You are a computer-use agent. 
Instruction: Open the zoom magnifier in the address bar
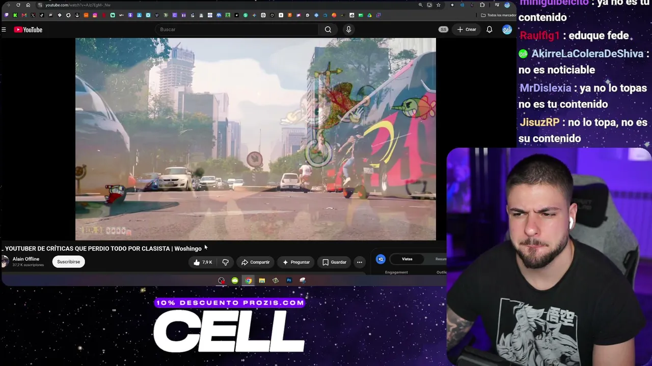click(420, 5)
